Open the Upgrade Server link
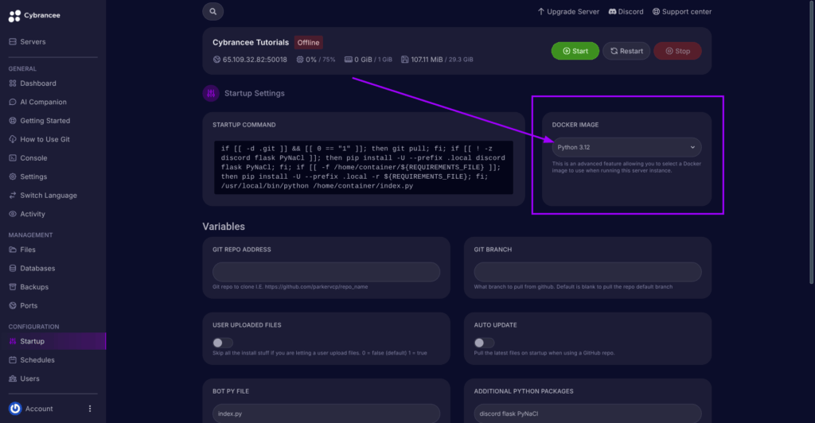The width and height of the screenshot is (815, 423). click(568, 11)
